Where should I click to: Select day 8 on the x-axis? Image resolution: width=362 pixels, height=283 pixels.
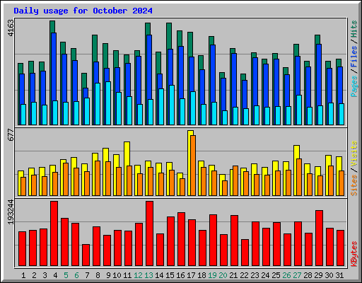click(98, 275)
